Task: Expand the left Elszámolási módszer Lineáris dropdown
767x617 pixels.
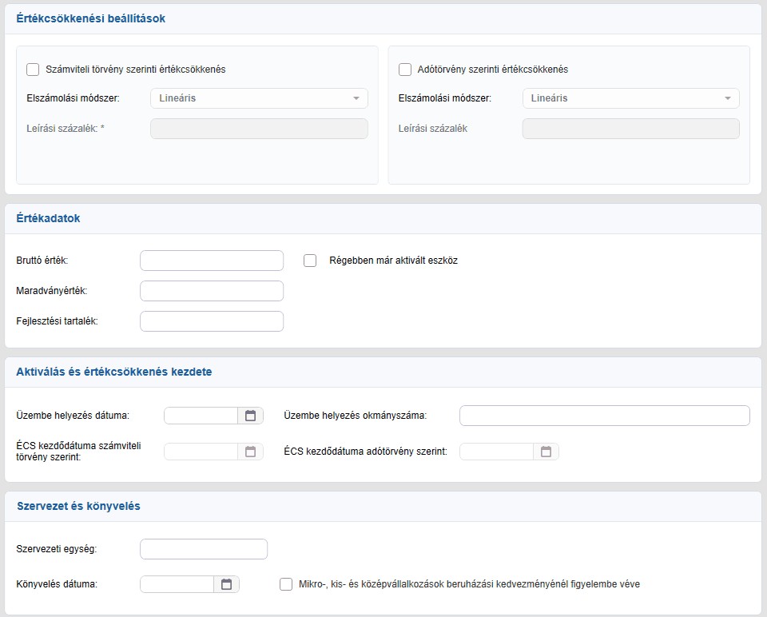Action: point(259,98)
